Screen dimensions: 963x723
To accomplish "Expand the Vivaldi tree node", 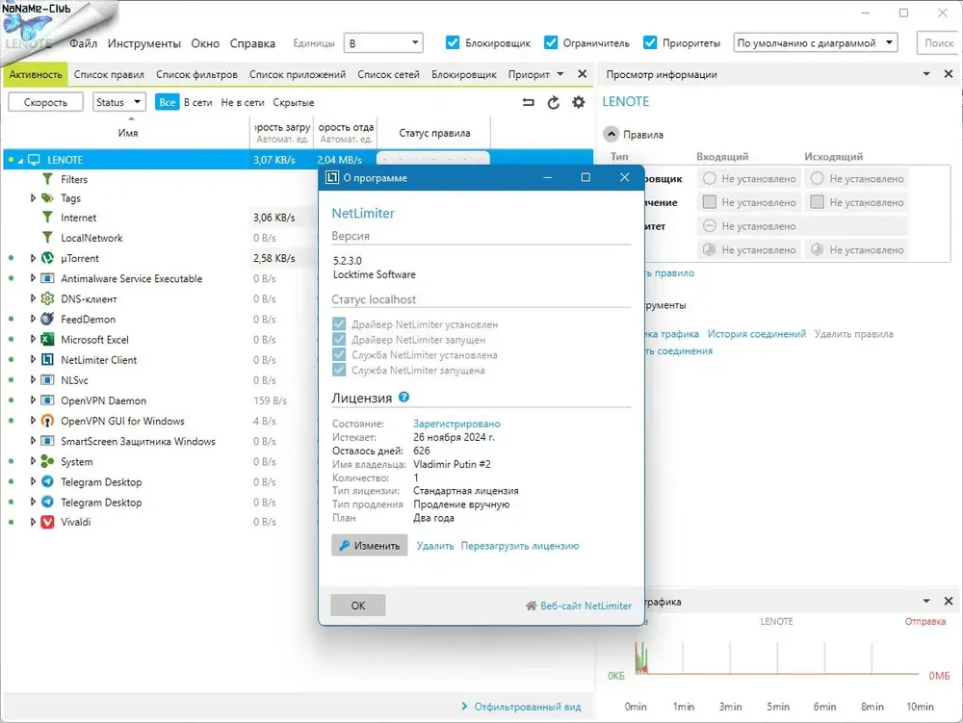I will 33,522.
